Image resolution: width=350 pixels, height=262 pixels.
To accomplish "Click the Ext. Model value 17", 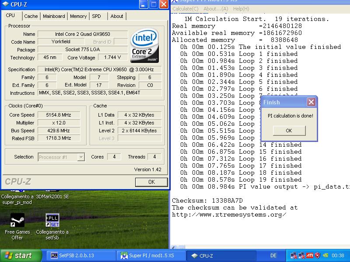I will pyautogui.click(x=99, y=85).
